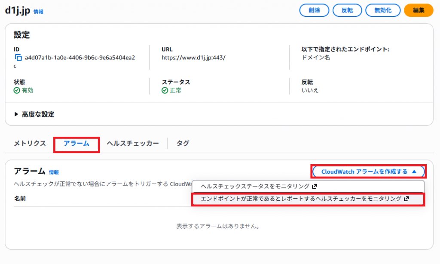Image resolution: width=440 pixels, height=264 pixels.
Task: Click the green checkmark icon next to 有効
Action: [x=17, y=91]
